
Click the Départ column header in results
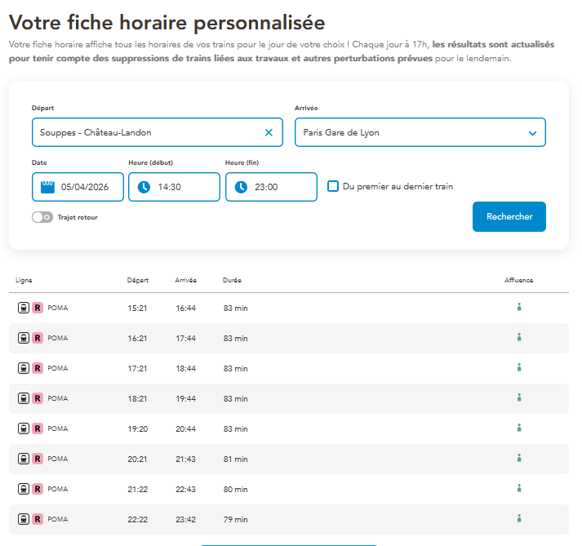coord(138,280)
